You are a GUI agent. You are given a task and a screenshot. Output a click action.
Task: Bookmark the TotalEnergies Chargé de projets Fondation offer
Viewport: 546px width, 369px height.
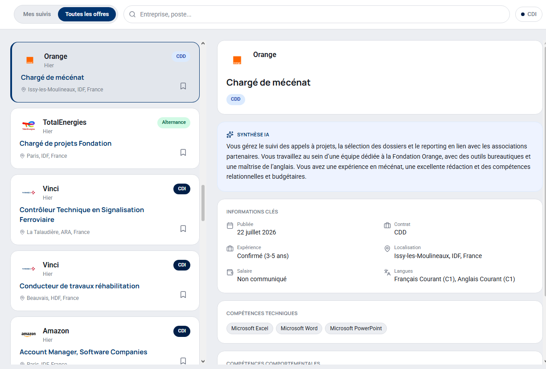(183, 152)
